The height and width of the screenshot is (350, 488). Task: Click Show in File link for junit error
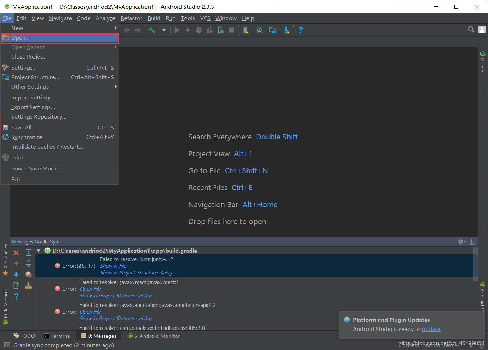tap(113, 266)
